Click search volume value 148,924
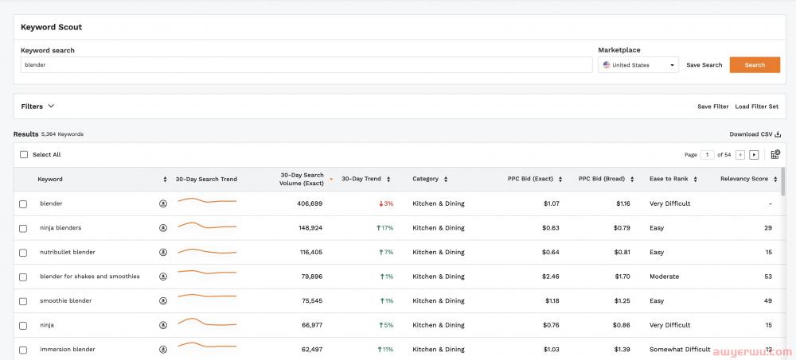The height and width of the screenshot is (360, 796). (x=310, y=228)
